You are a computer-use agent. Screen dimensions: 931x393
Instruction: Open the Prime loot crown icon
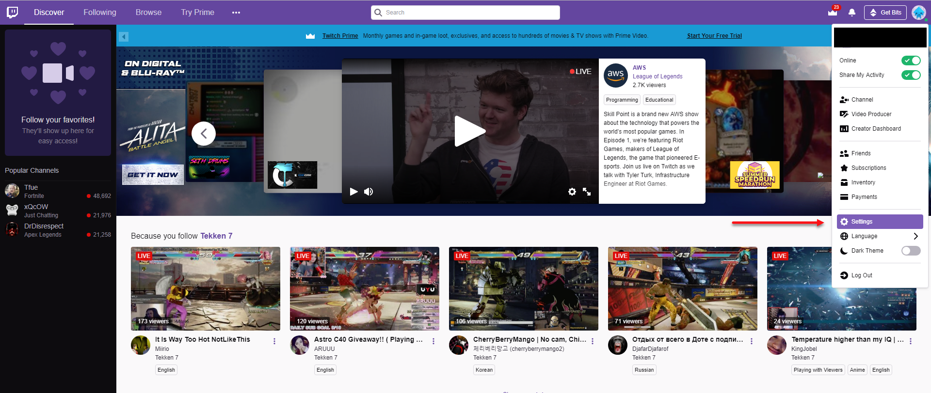(833, 13)
